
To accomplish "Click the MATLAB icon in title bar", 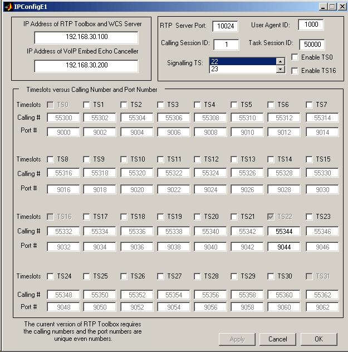I will point(8,7).
